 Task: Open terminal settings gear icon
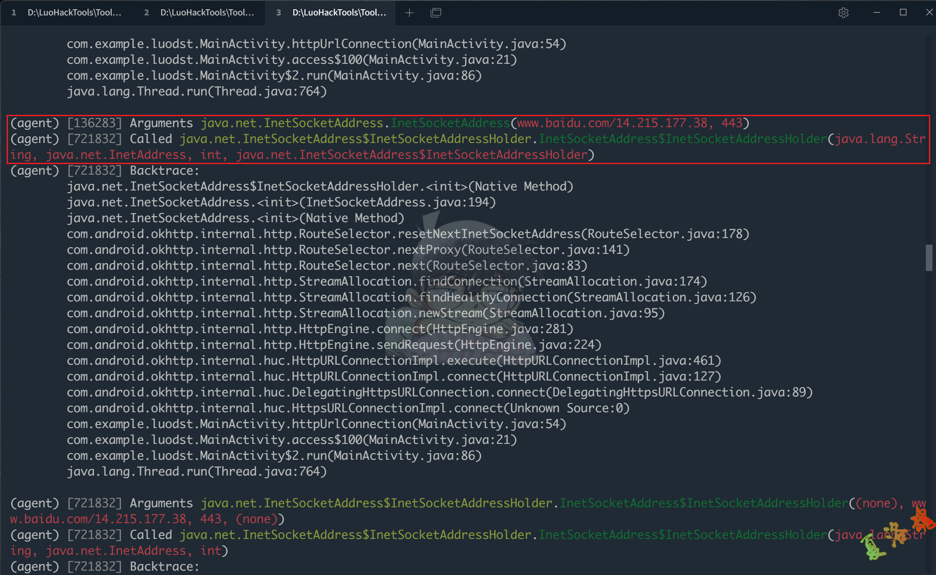click(843, 13)
